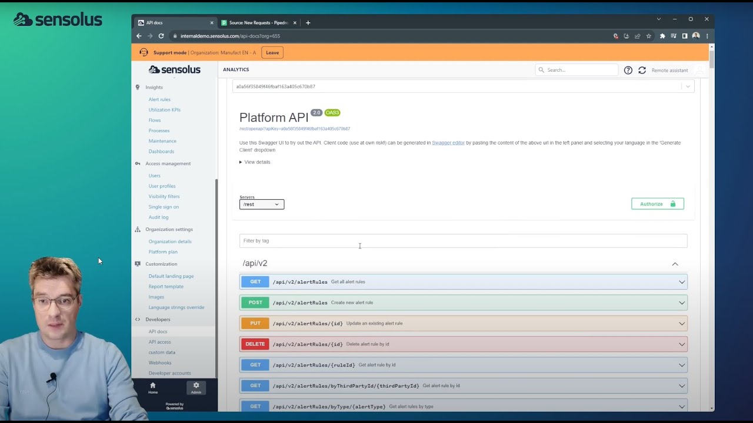Image resolution: width=753 pixels, height=423 pixels.
Task: Expand View details disclosure triangle
Action: tap(241, 162)
